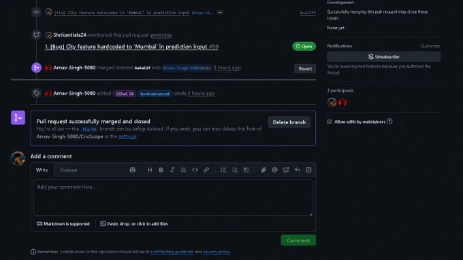The height and width of the screenshot is (260, 463).
Task: Open the settings link in merge message
Action: (127, 136)
